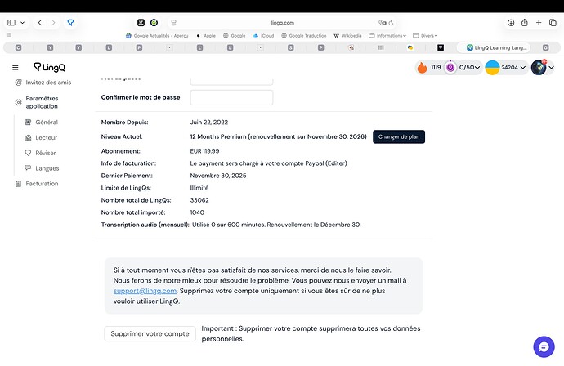
Task: Open Langues settings section
Action: tap(47, 168)
